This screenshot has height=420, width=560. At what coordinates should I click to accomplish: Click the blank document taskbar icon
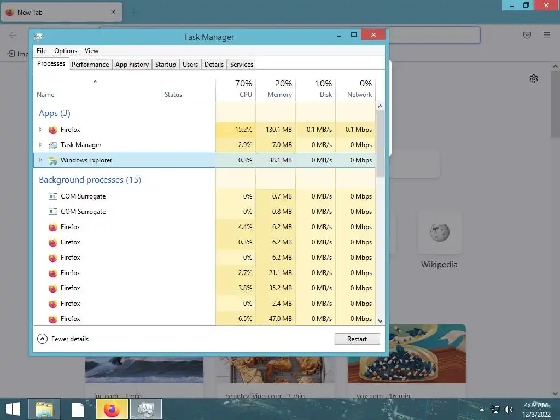coord(78,409)
